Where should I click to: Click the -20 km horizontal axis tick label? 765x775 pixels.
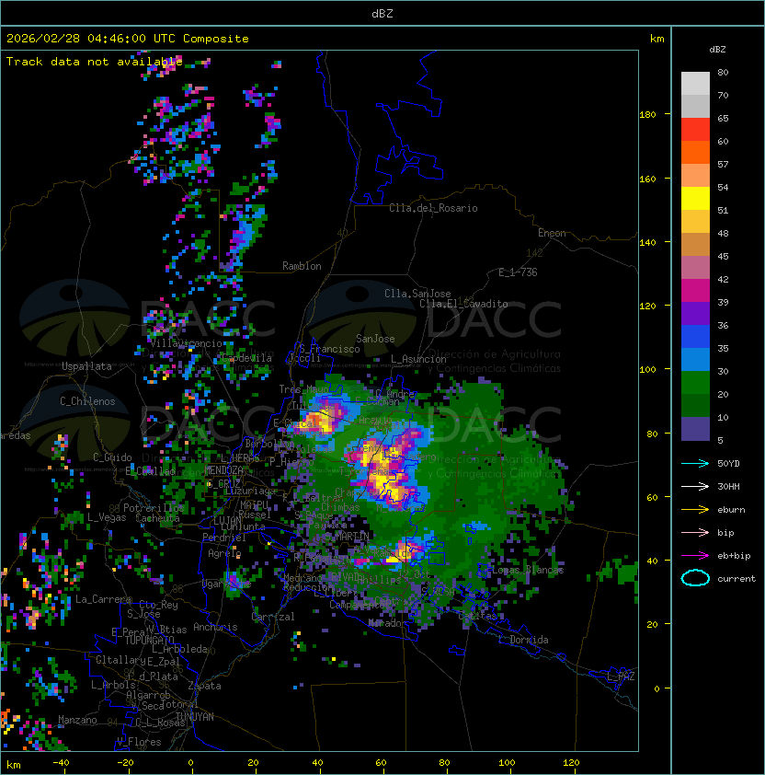pos(125,763)
